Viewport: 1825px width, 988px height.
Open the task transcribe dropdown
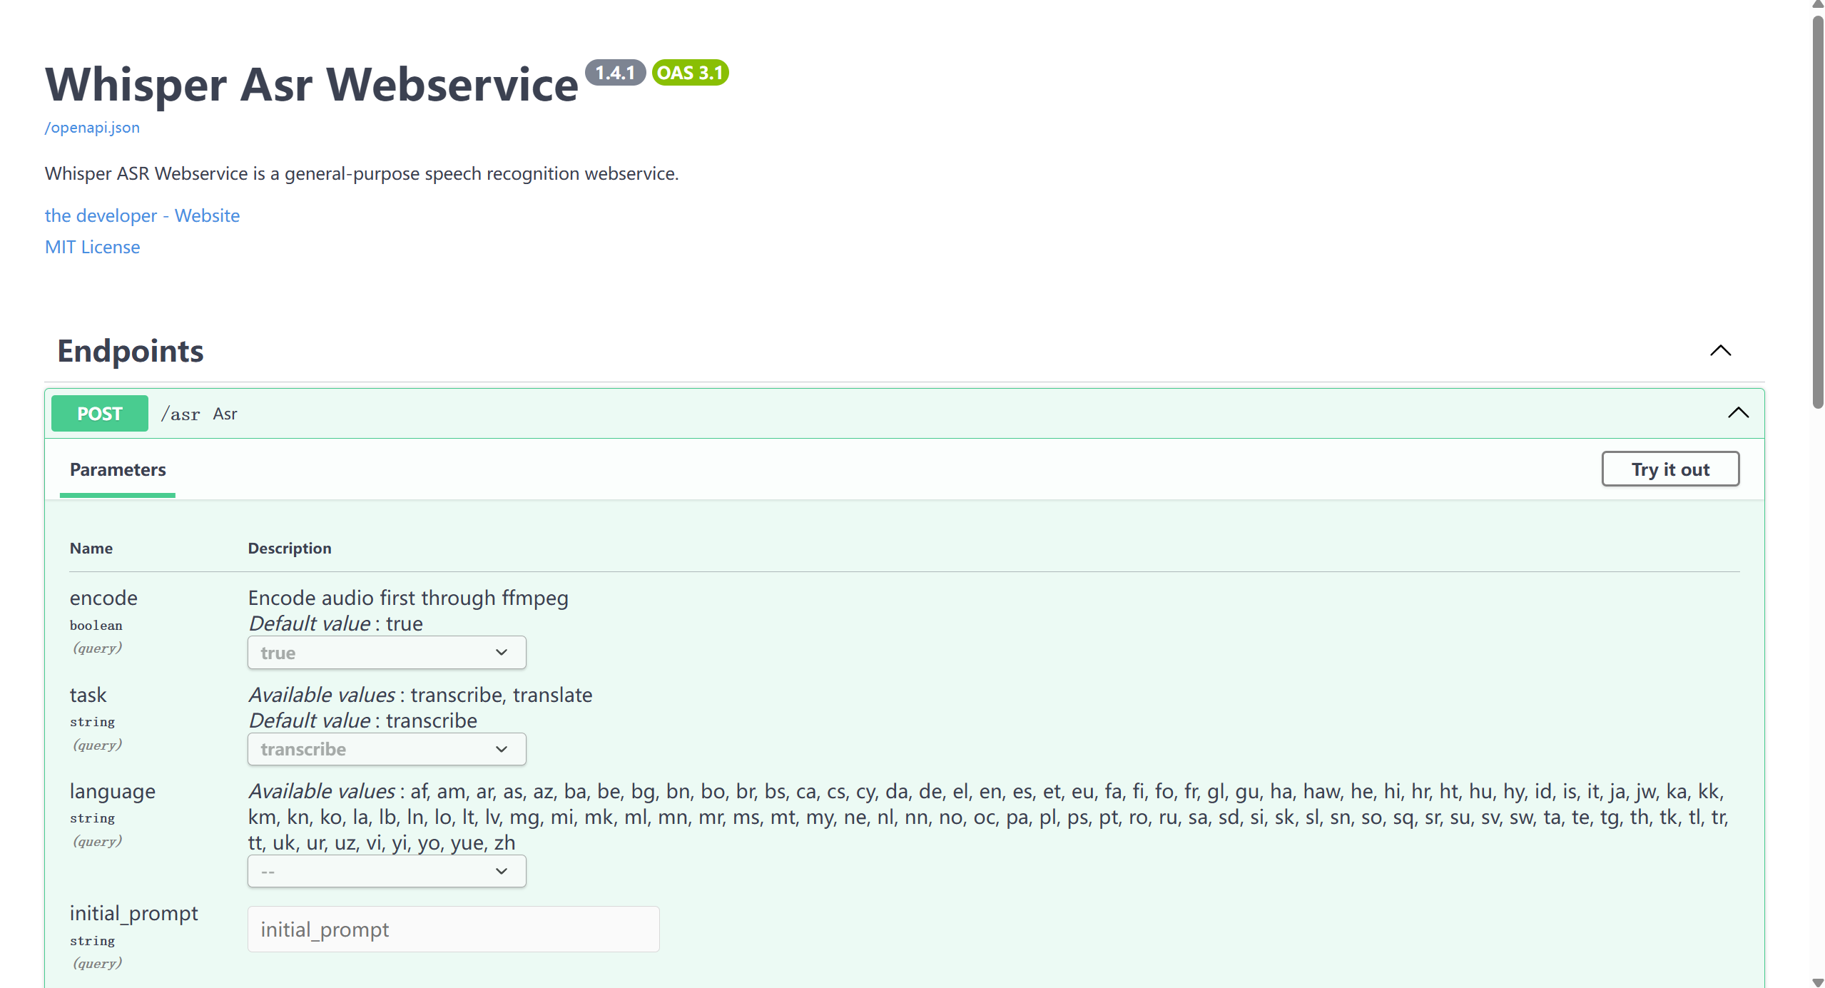click(x=387, y=749)
